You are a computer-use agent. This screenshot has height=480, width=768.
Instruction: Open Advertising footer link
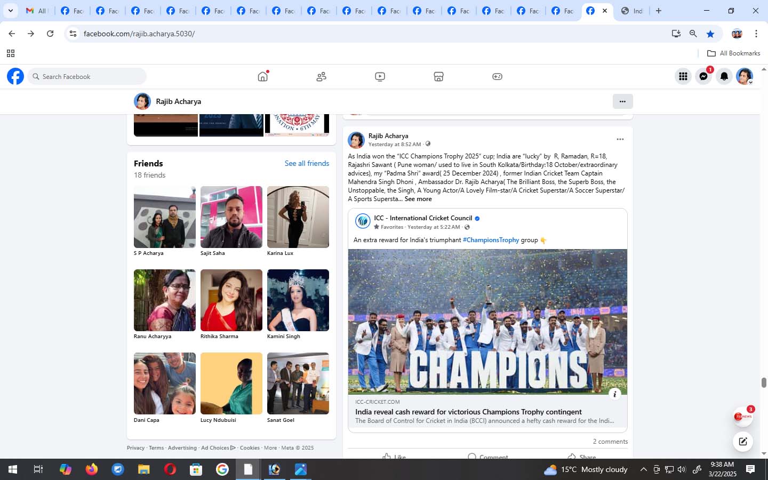pos(182,448)
